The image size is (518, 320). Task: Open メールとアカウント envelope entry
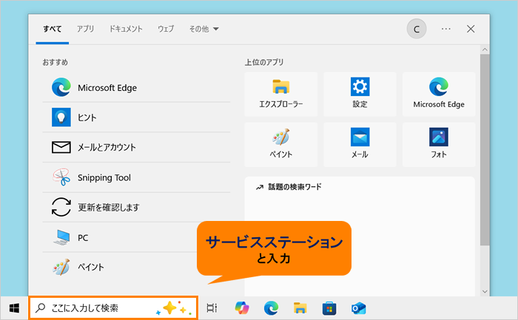coord(136,147)
